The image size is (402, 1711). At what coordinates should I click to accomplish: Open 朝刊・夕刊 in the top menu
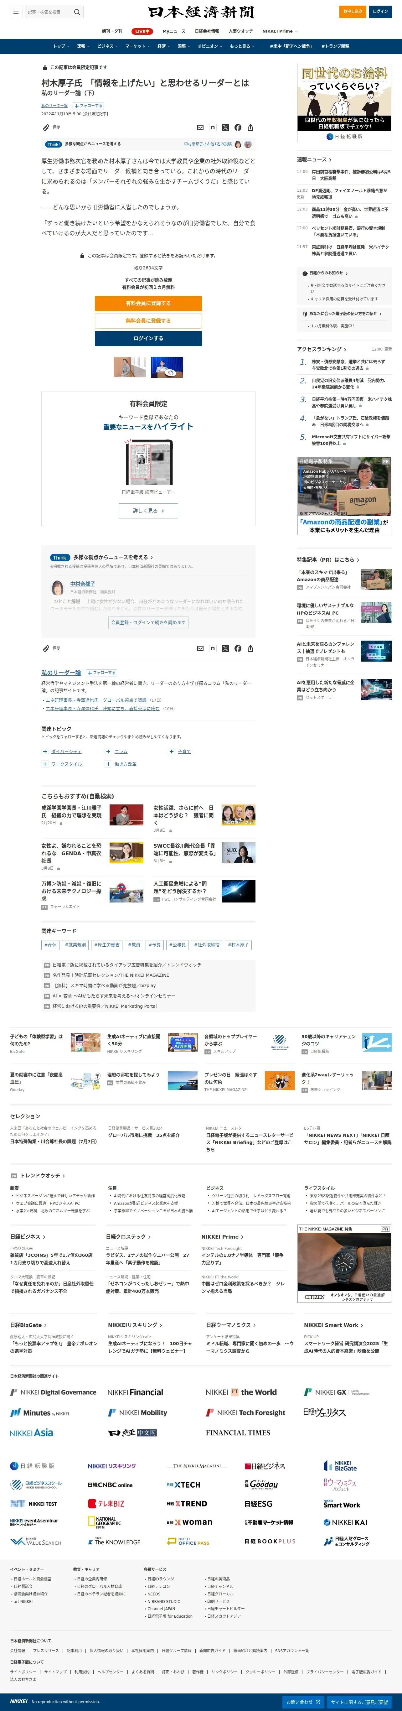tap(111, 31)
